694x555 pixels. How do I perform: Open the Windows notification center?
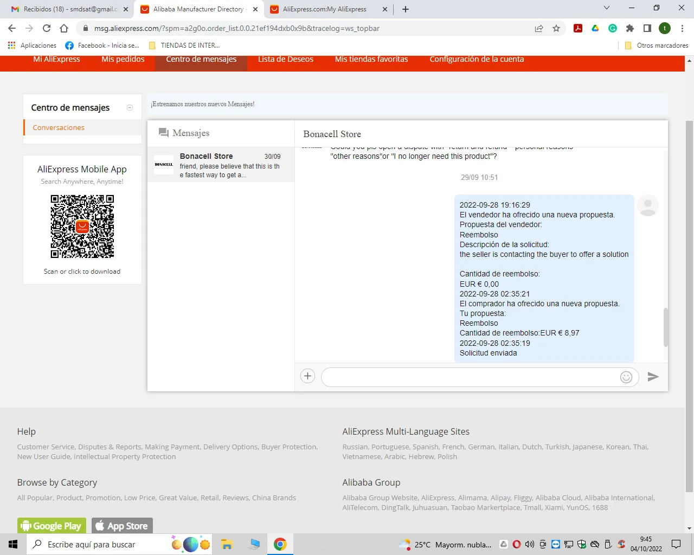point(676,544)
